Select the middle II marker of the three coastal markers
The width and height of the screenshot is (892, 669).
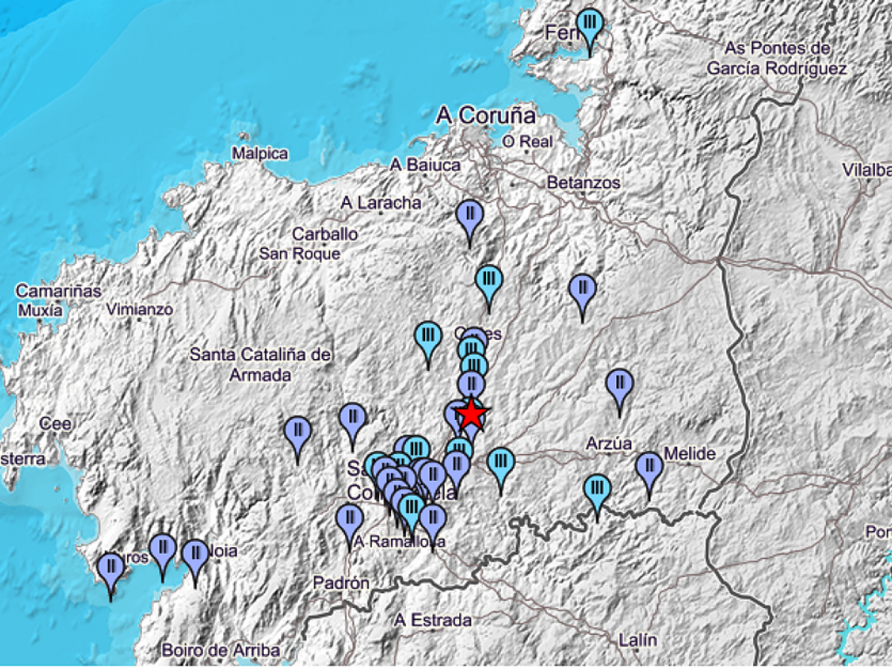click(x=162, y=549)
